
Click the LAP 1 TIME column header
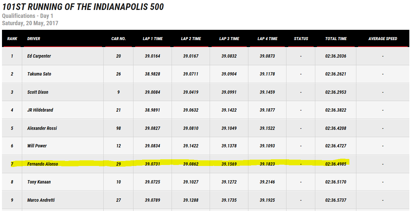click(153, 39)
